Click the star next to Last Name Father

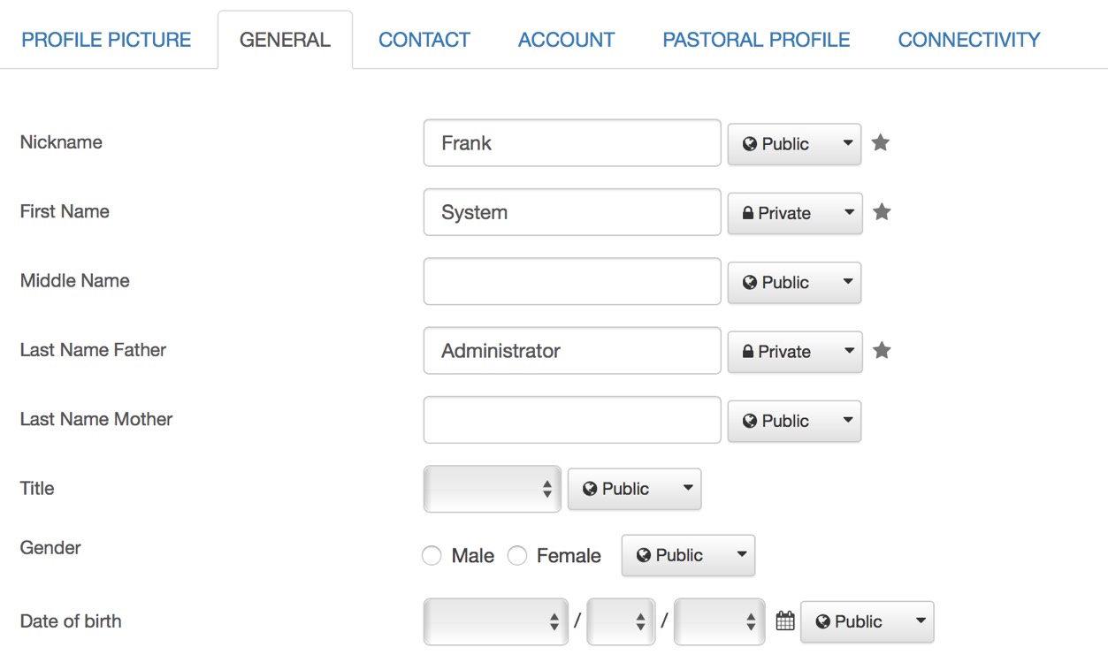click(882, 350)
